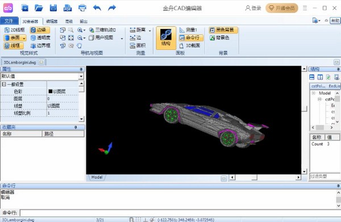Toggle the 命令行 command line panel

pos(191,37)
